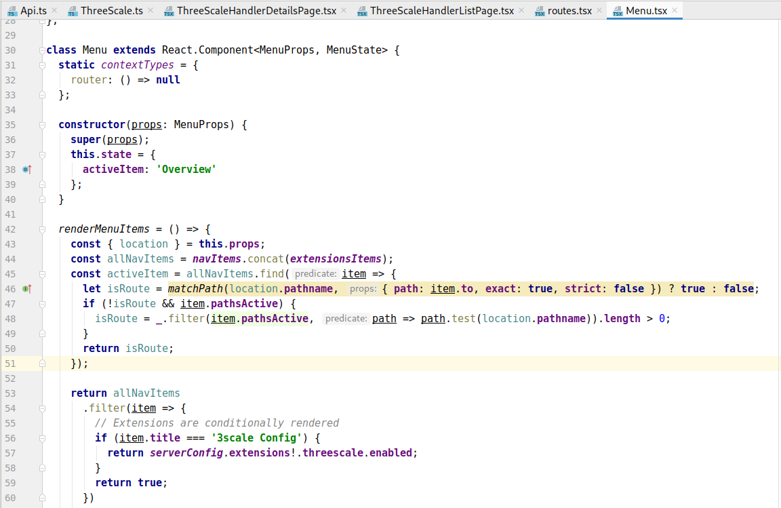781x508 pixels.
Task: Click the fold end marker on line 60
Action: (x=42, y=498)
